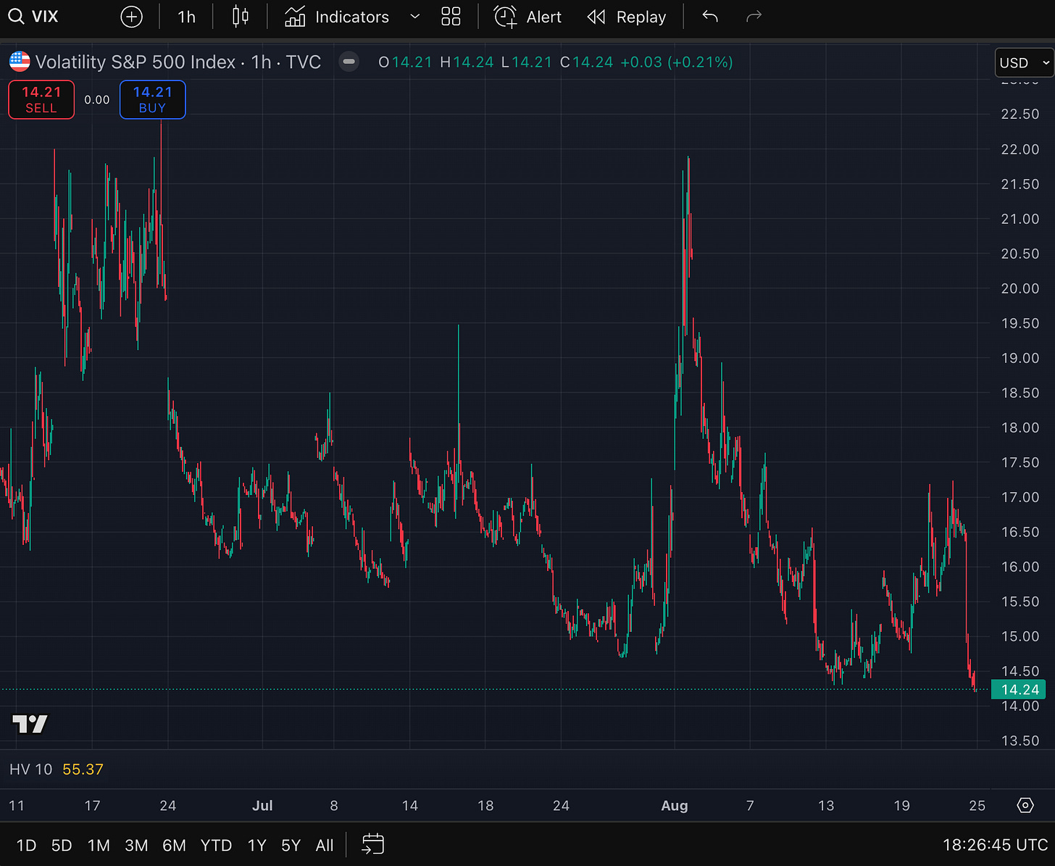
Task: Add symbol with the plus circle icon
Action: pos(131,17)
